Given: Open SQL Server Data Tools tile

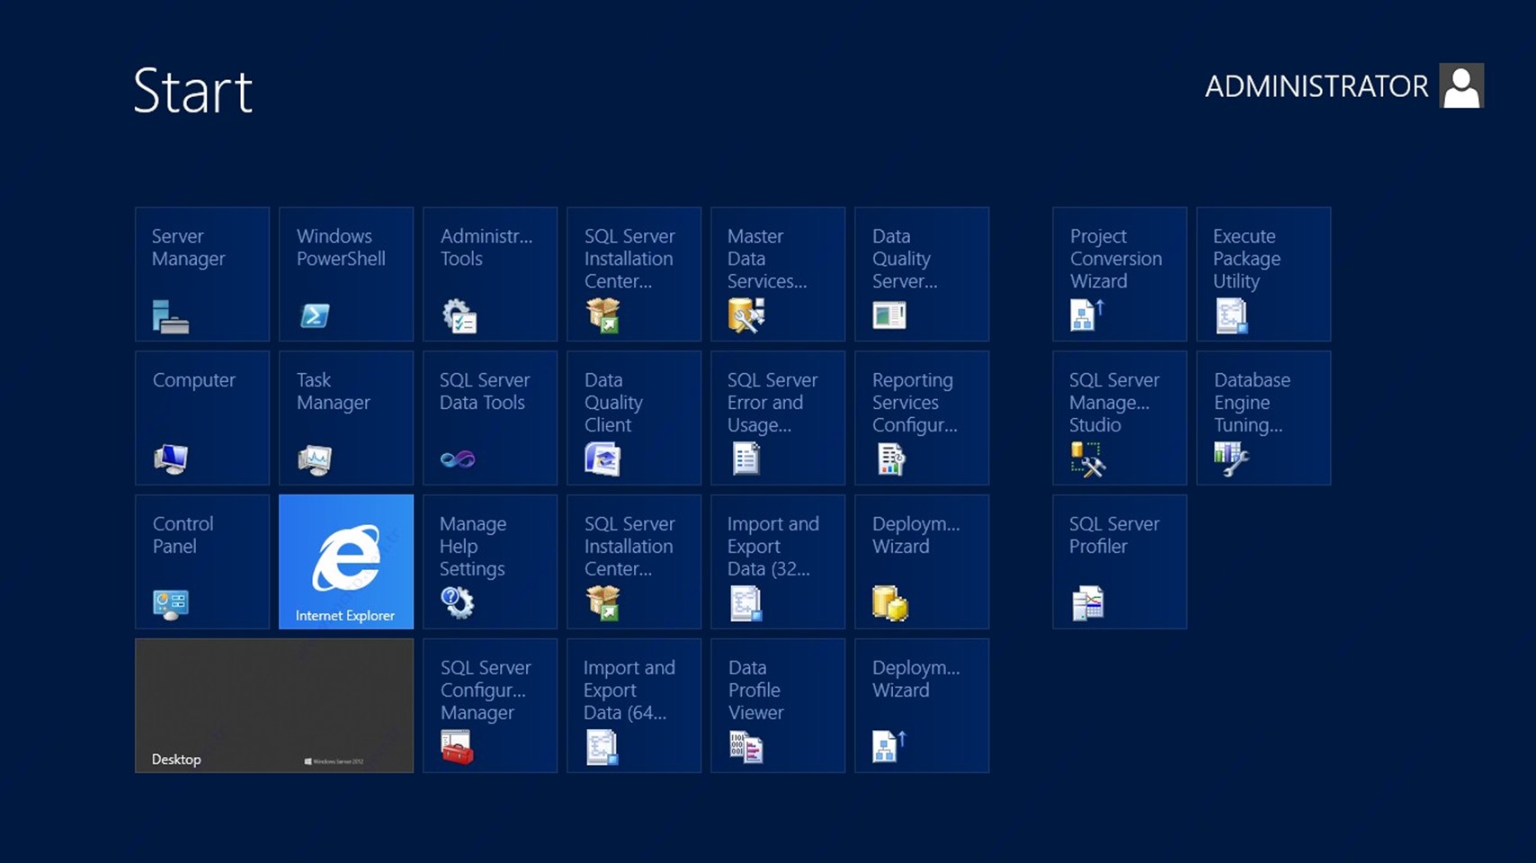Looking at the screenshot, I should [490, 418].
